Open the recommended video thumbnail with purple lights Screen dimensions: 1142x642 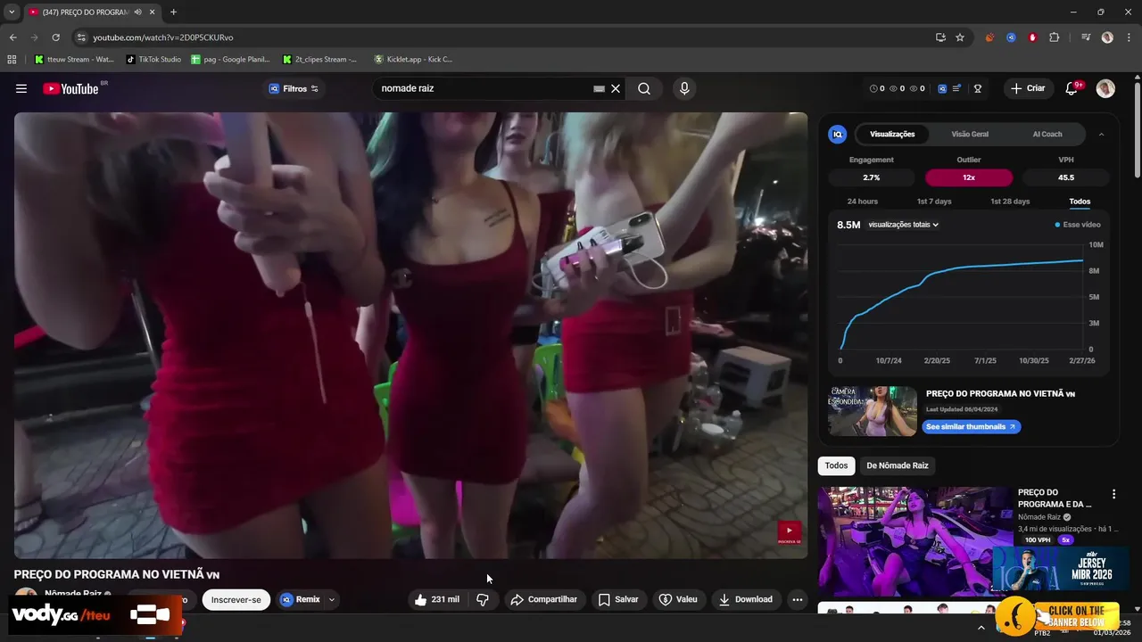pyautogui.click(x=915, y=541)
